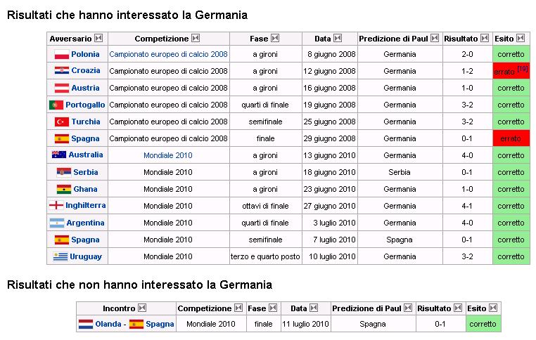Sort first table by Data icon

[x=338, y=38]
